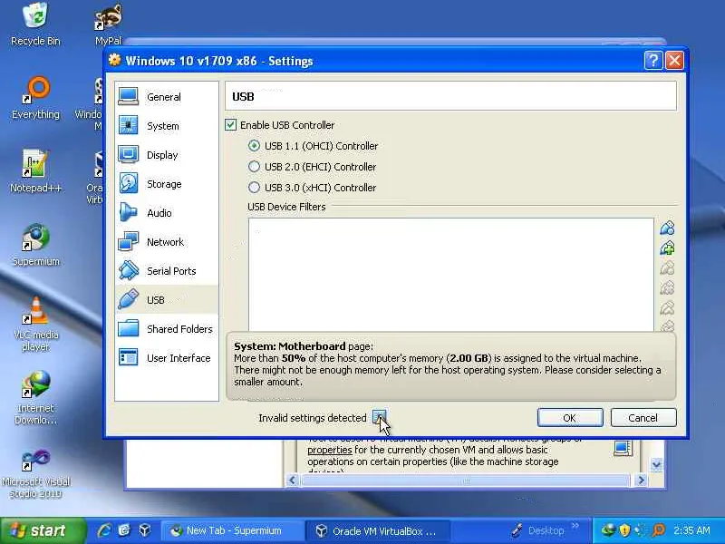The image size is (725, 544).
Task: Click the disabled move filter up icon
Action: coord(667,307)
